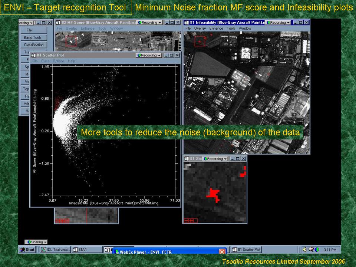Image resolution: width=356 pixels, height=267 pixels.
Task: Open Recording dropdown in #2 MF Score window
Action: point(149,23)
